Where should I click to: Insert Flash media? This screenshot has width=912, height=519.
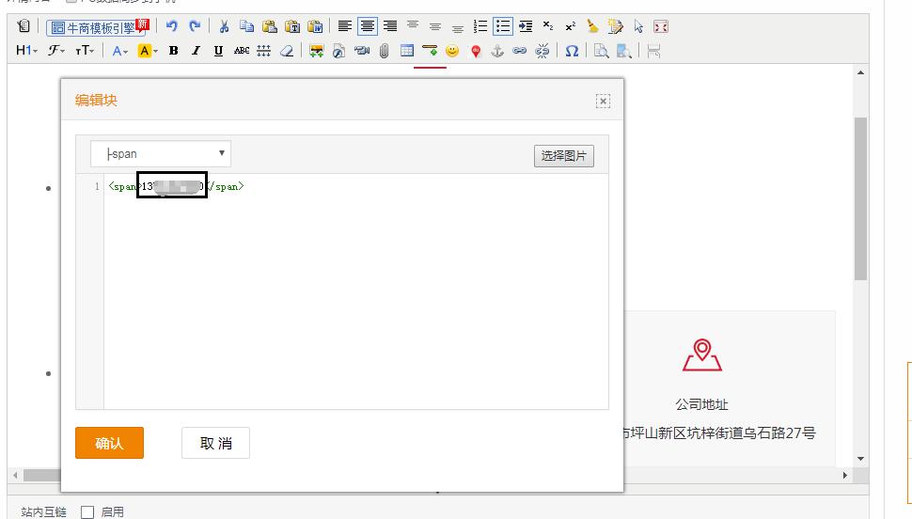(x=339, y=51)
